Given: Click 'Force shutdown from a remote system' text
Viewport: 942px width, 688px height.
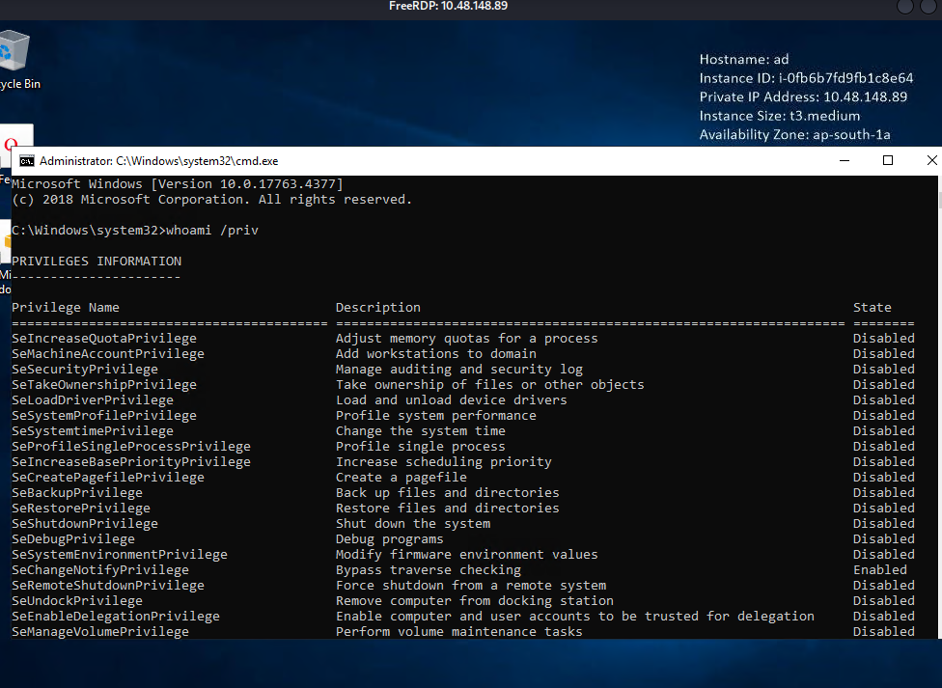Looking at the screenshot, I should click(x=471, y=586).
